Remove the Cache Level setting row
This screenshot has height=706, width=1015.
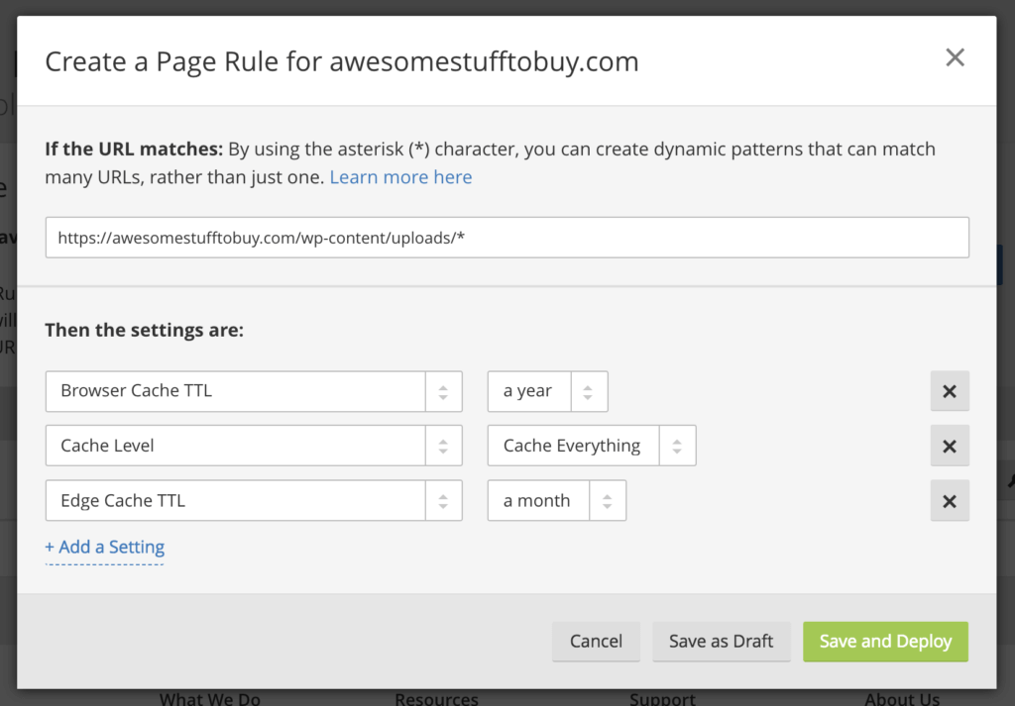click(x=949, y=446)
